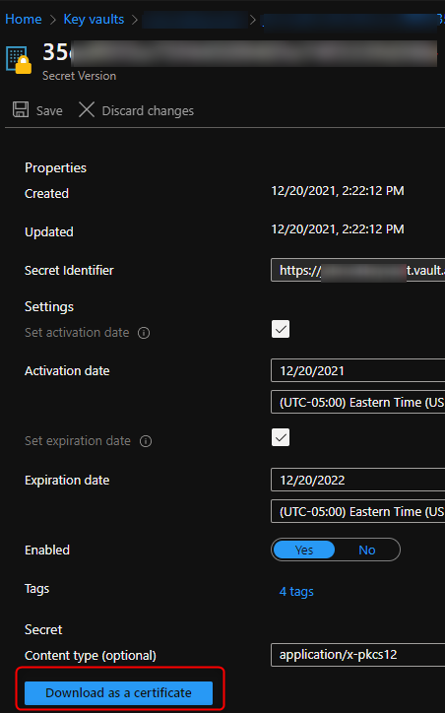Click the Discard changes X icon
The height and width of the screenshot is (713, 445).
coord(87,110)
